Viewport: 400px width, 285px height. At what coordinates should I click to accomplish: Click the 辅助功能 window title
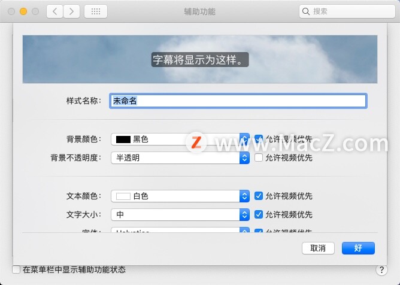pyautogui.click(x=200, y=11)
